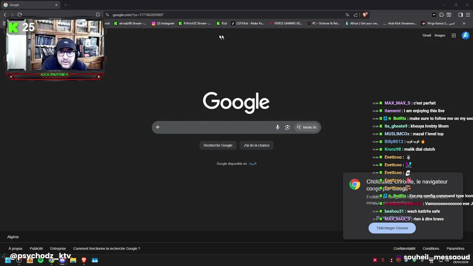The image size is (473, 266).
Task: Open the Allstar bookmark
Action: 362,23
